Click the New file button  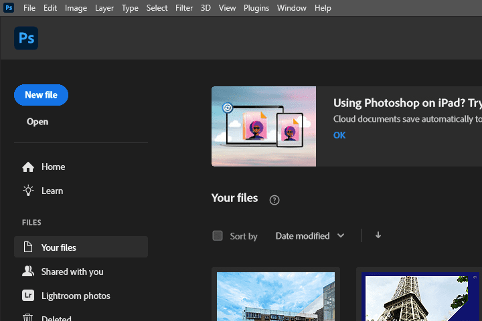tap(42, 95)
